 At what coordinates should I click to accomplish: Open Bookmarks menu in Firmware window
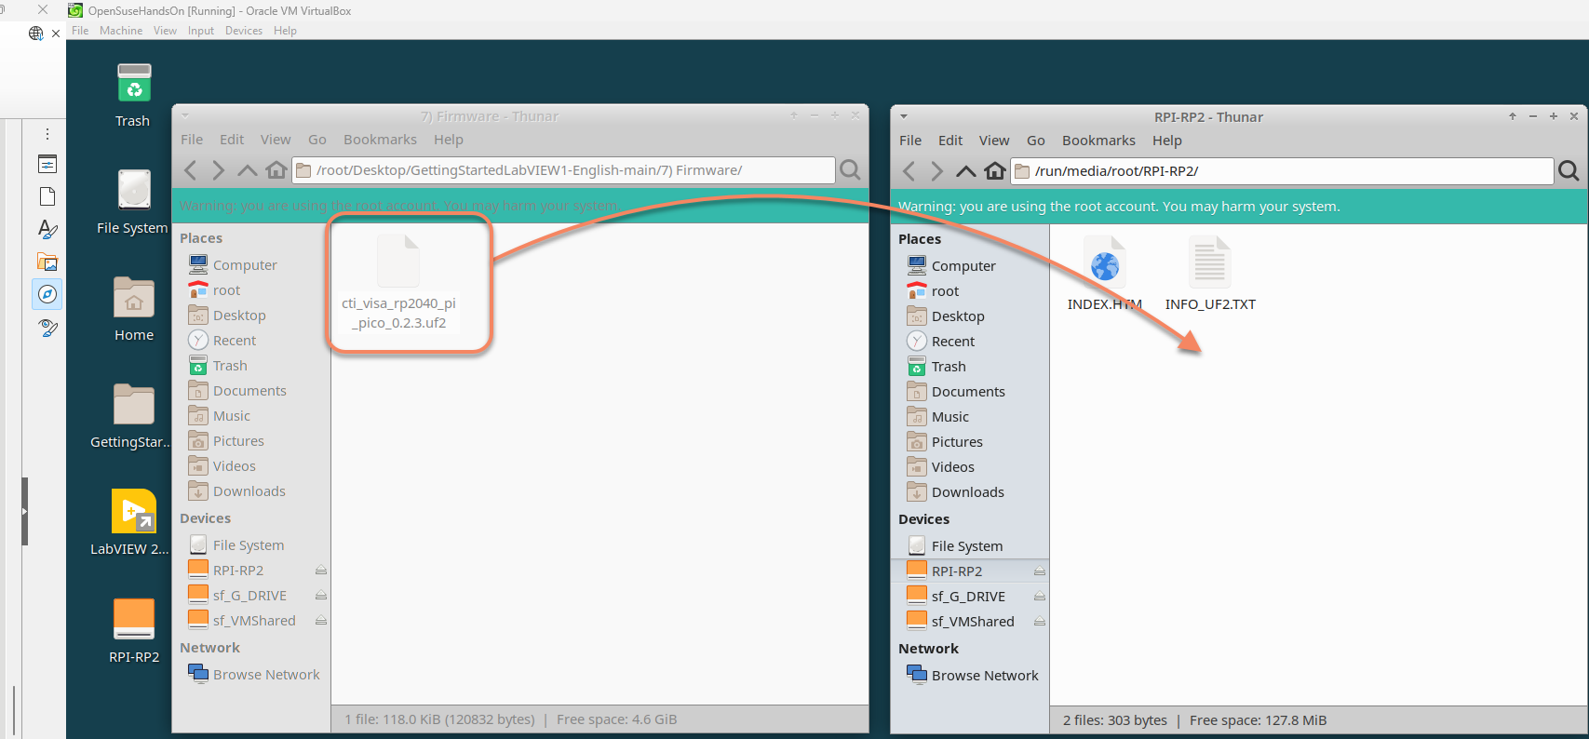coord(380,140)
